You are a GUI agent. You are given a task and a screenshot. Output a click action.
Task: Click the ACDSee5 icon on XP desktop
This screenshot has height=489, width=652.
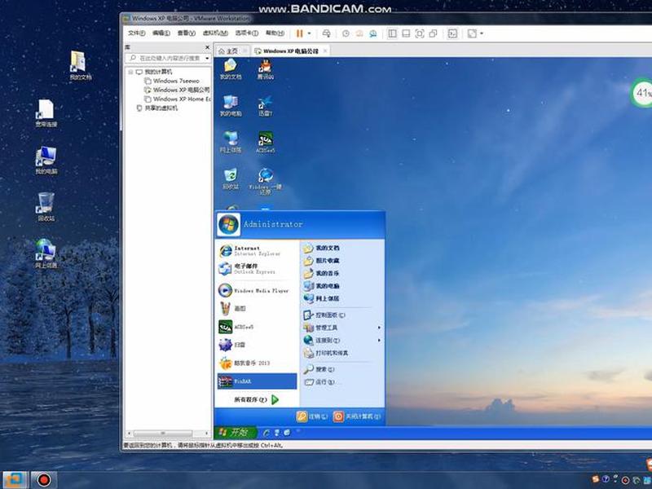click(266, 142)
